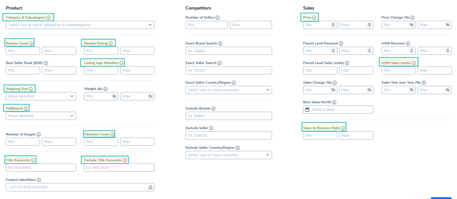
Task: Open Exclude Seller Country/Region dropdown
Action: pos(228,155)
